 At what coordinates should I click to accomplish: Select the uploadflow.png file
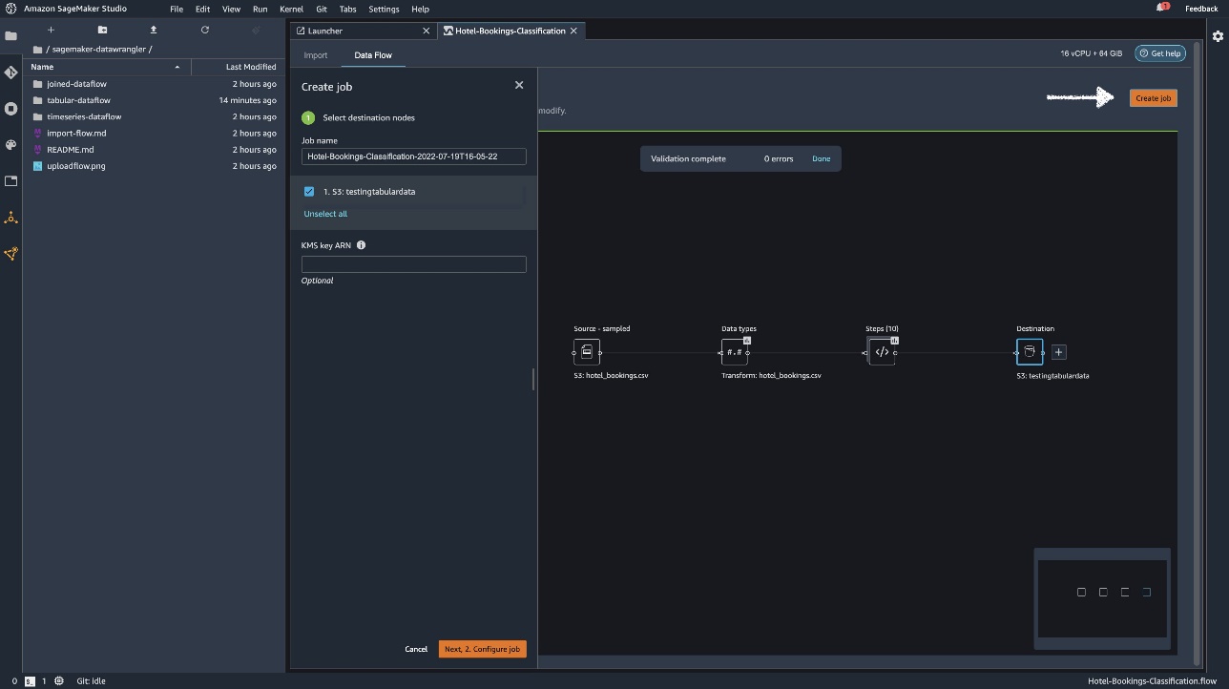click(x=153, y=166)
